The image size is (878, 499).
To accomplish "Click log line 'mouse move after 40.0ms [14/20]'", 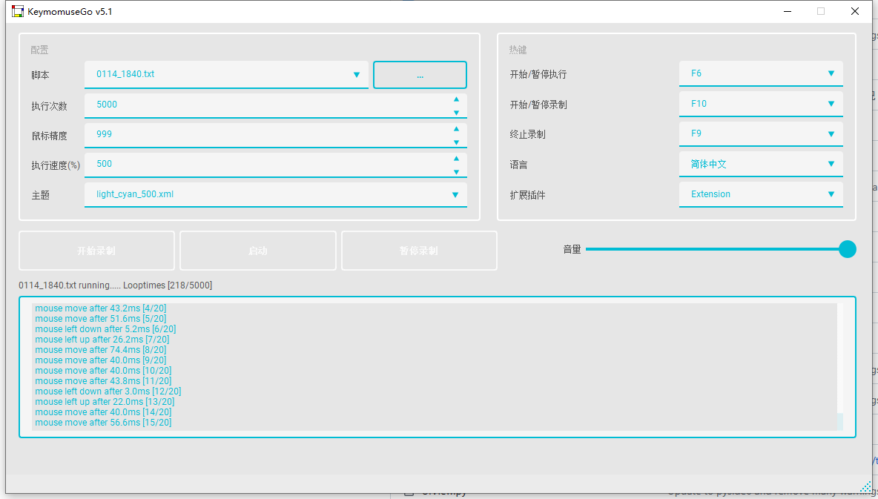I will click(x=103, y=412).
